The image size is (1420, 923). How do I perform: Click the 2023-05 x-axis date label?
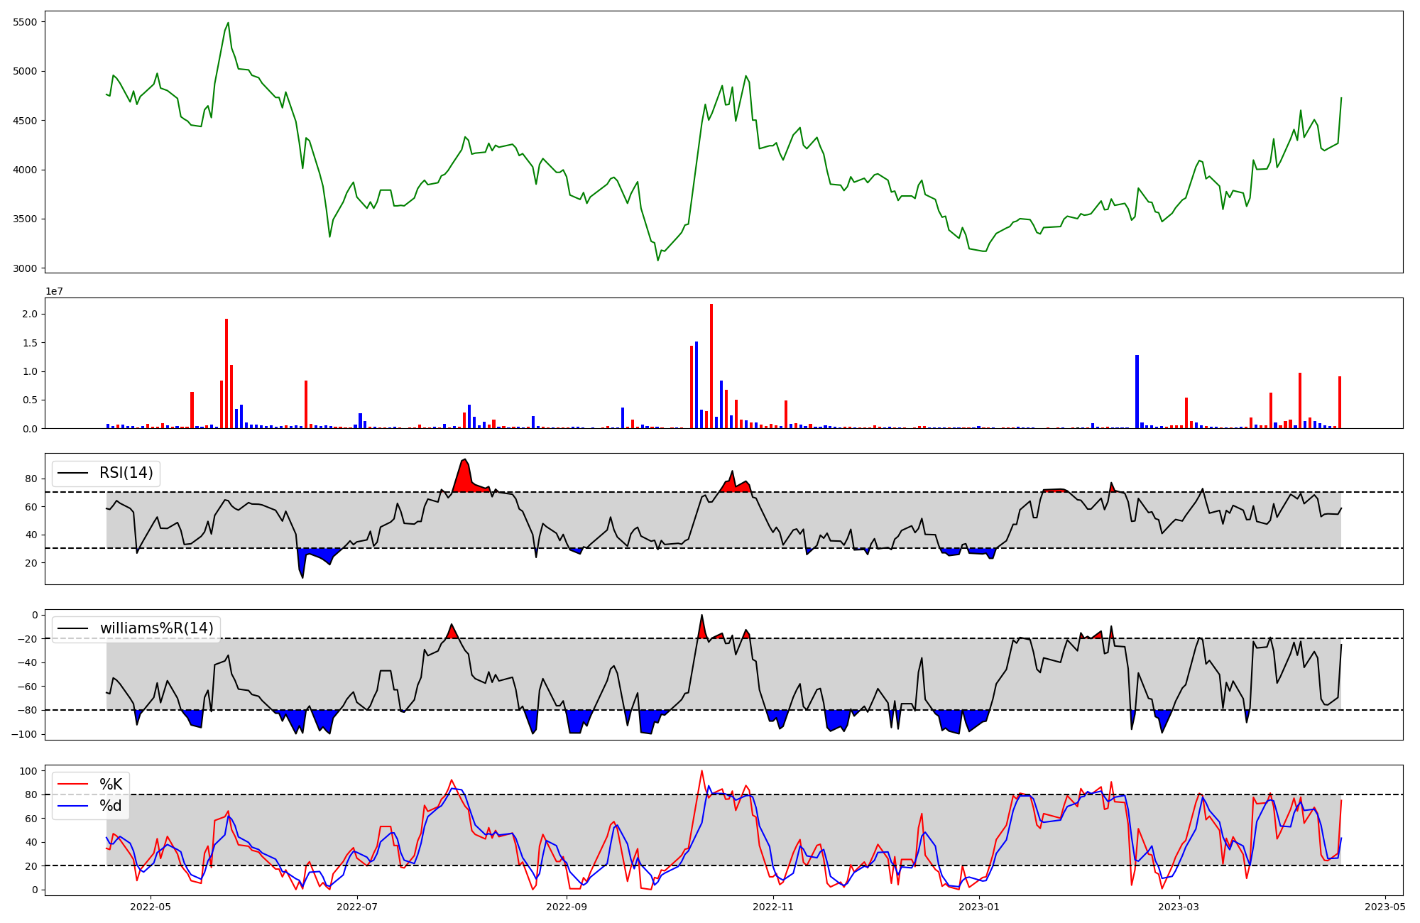click(x=1386, y=907)
